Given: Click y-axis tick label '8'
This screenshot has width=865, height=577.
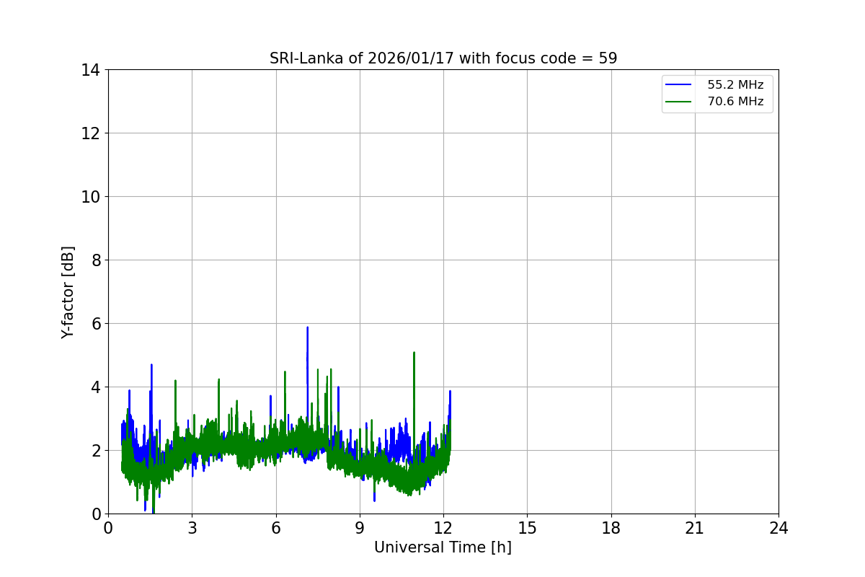Looking at the screenshot, I should pyautogui.click(x=95, y=260).
